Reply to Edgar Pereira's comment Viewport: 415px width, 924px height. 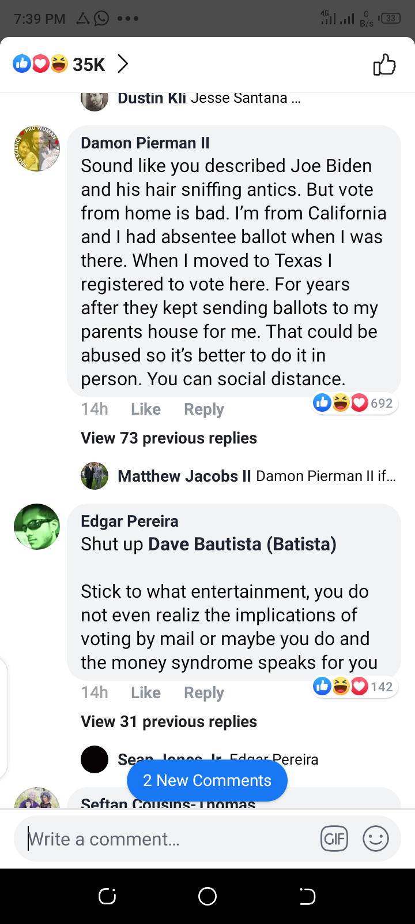[x=203, y=693]
